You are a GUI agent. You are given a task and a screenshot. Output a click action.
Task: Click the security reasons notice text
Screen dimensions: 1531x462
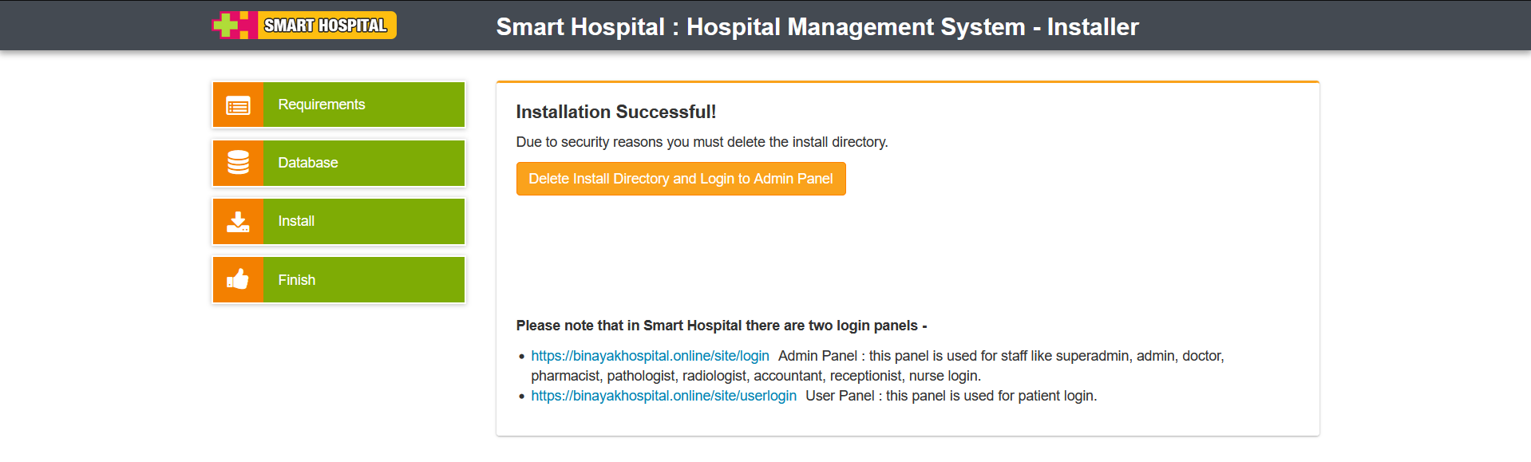[702, 142]
